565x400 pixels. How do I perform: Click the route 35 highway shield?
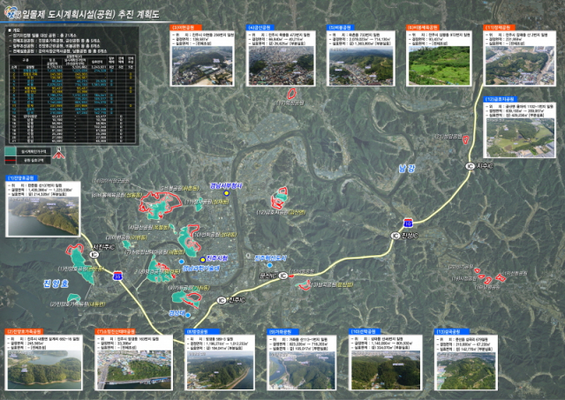click(117, 276)
